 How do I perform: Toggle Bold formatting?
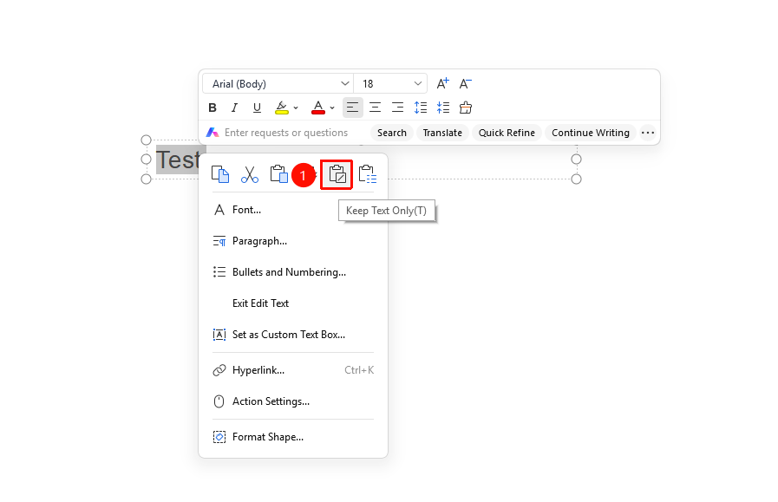[212, 108]
